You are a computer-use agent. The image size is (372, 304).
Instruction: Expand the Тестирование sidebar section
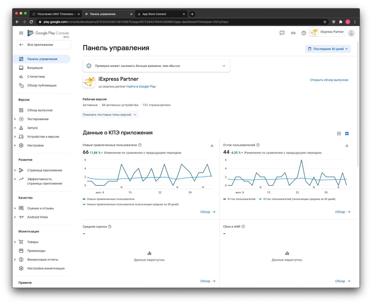pos(15,119)
